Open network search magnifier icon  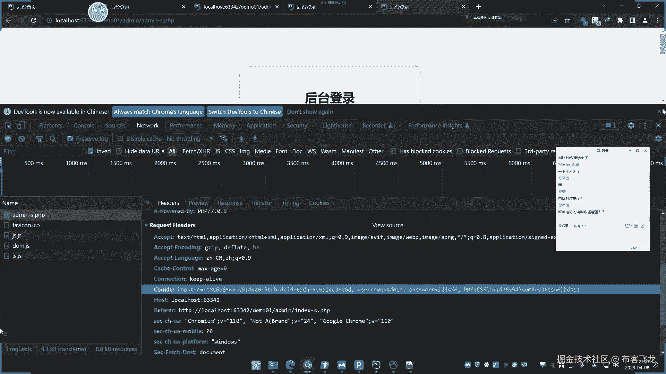click(53, 139)
